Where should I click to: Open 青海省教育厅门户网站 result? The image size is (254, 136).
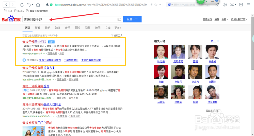37,123
